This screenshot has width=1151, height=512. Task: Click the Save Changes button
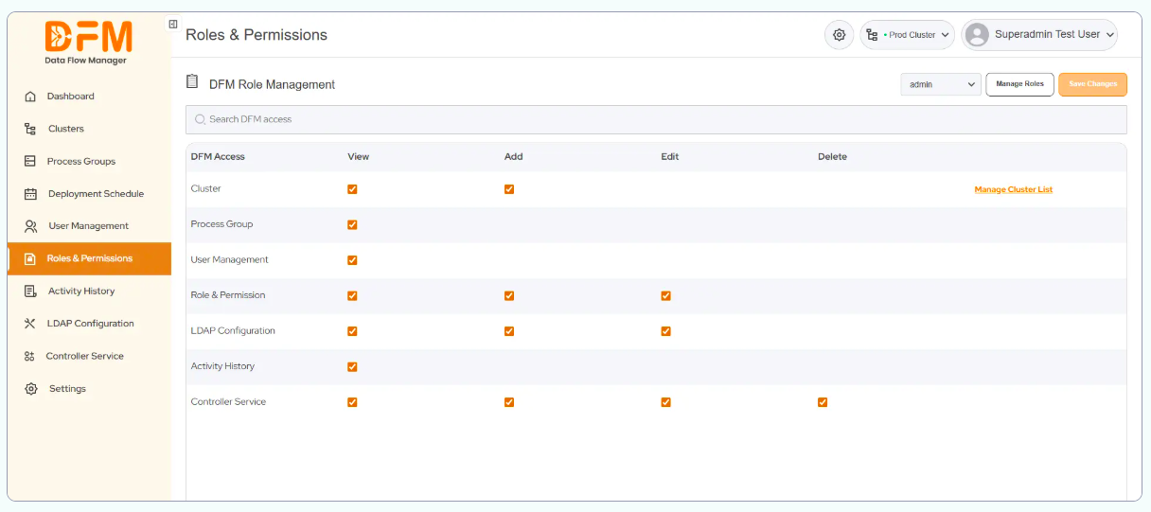tap(1092, 84)
